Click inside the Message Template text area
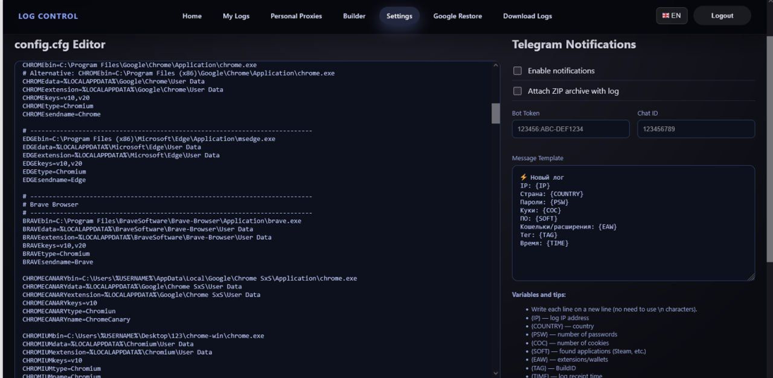 tap(633, 258)
